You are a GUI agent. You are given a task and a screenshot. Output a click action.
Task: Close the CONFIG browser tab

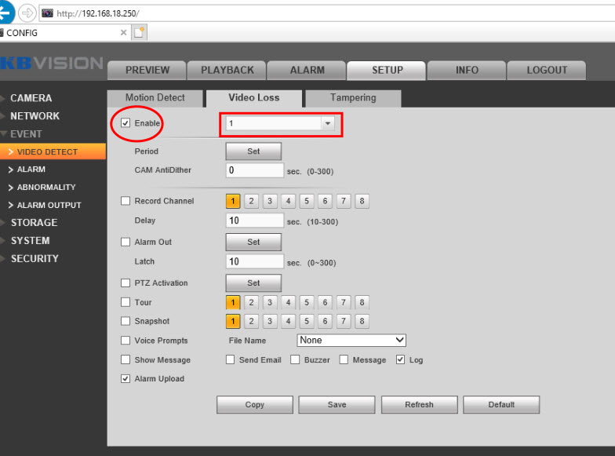coord(124,33)
